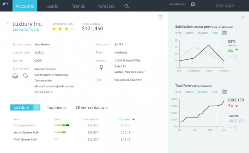Open calendar icon in Satisfaction chart
This screenshot has height=153, width=249.
[x=225, y=33]
